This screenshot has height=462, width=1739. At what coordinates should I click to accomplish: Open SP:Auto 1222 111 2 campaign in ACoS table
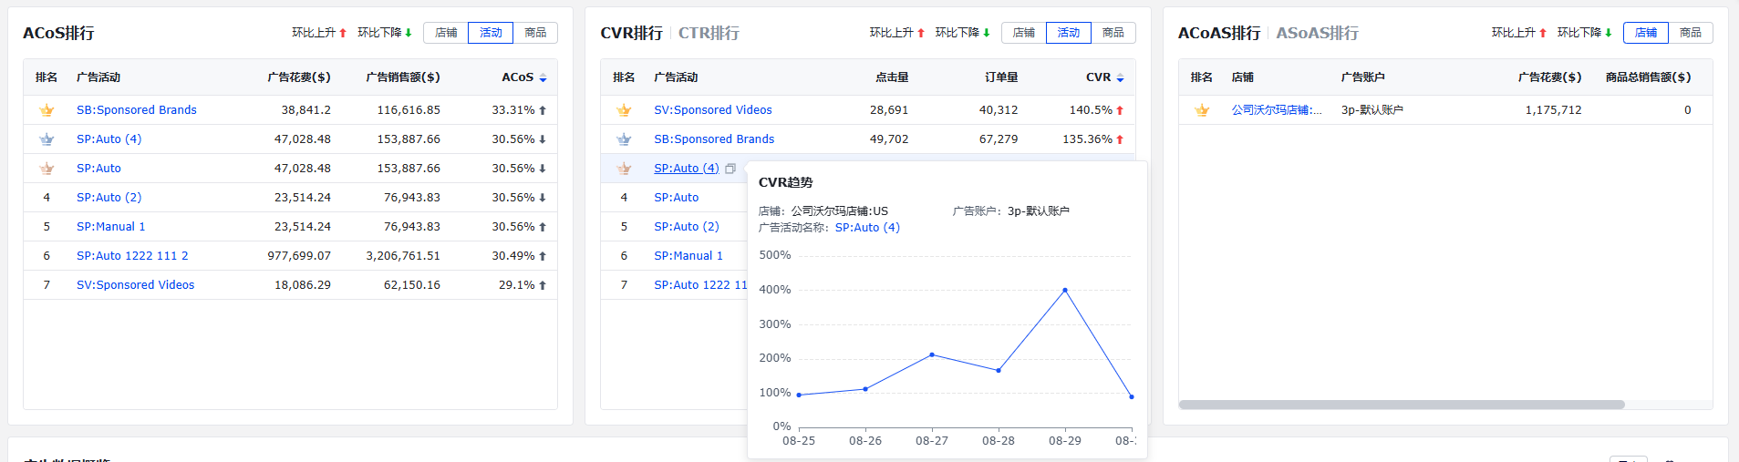click(x=132, y=256)
